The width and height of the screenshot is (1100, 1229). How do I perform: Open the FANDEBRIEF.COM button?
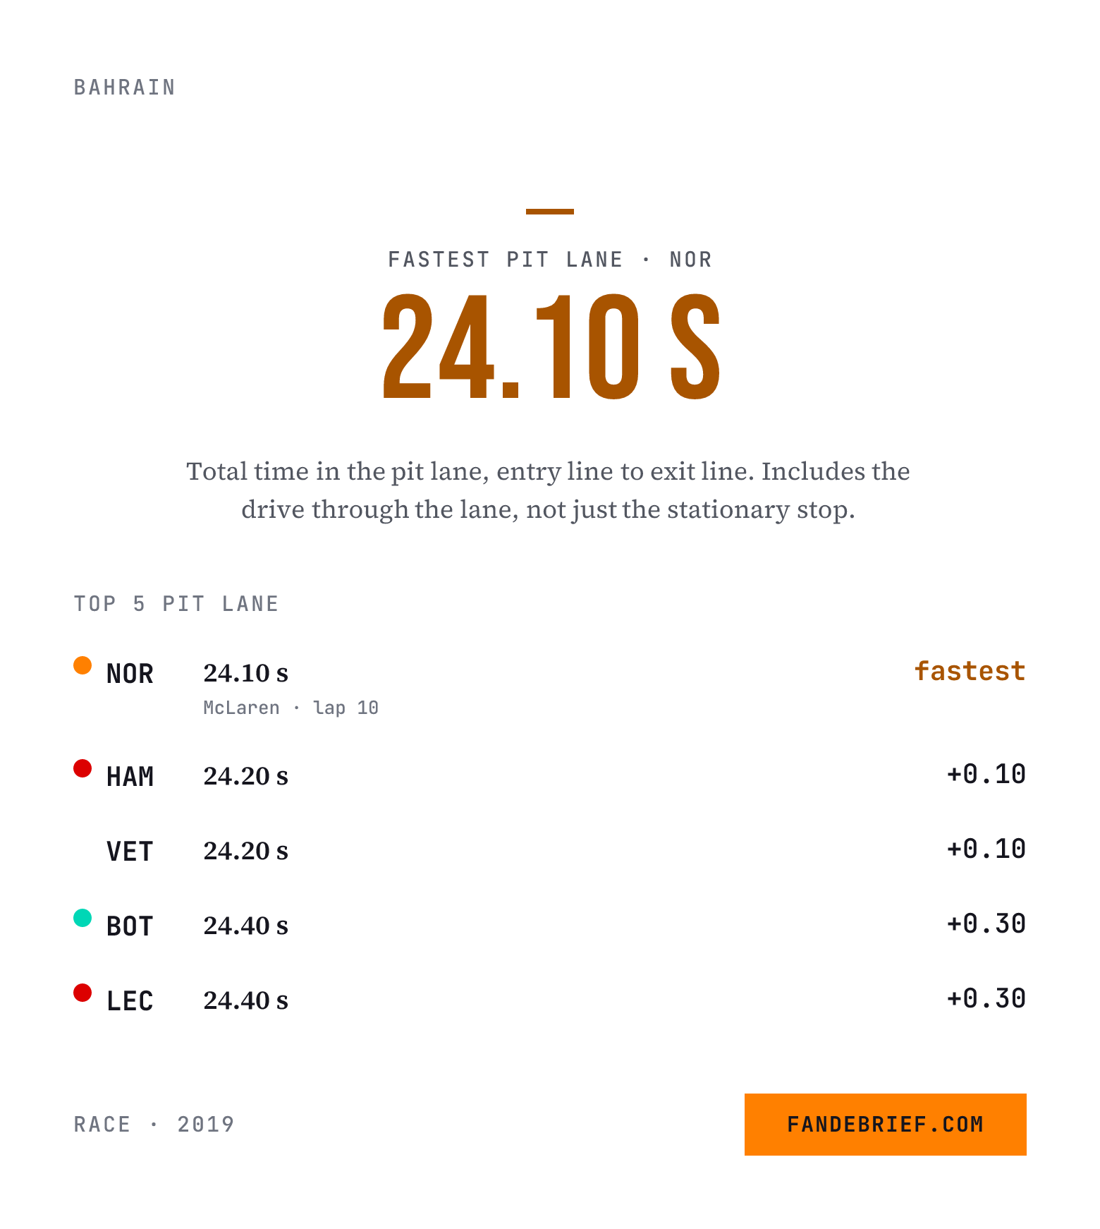click(x=885, y=1124)
